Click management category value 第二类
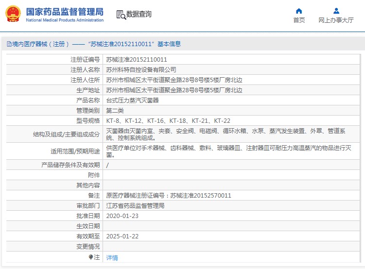365x269 pixels. [x=115, y=111]
